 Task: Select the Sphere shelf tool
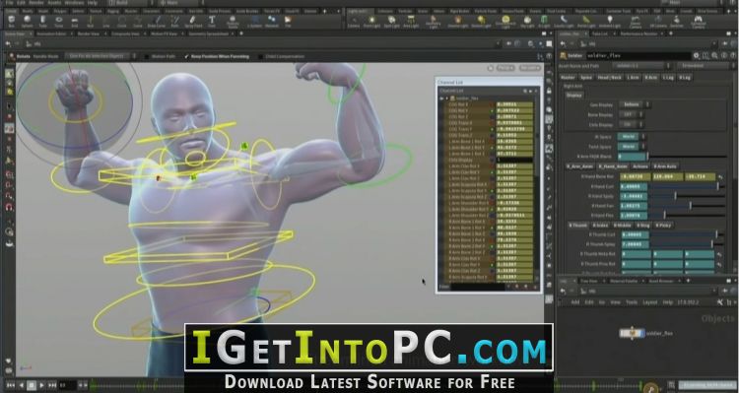28,22
